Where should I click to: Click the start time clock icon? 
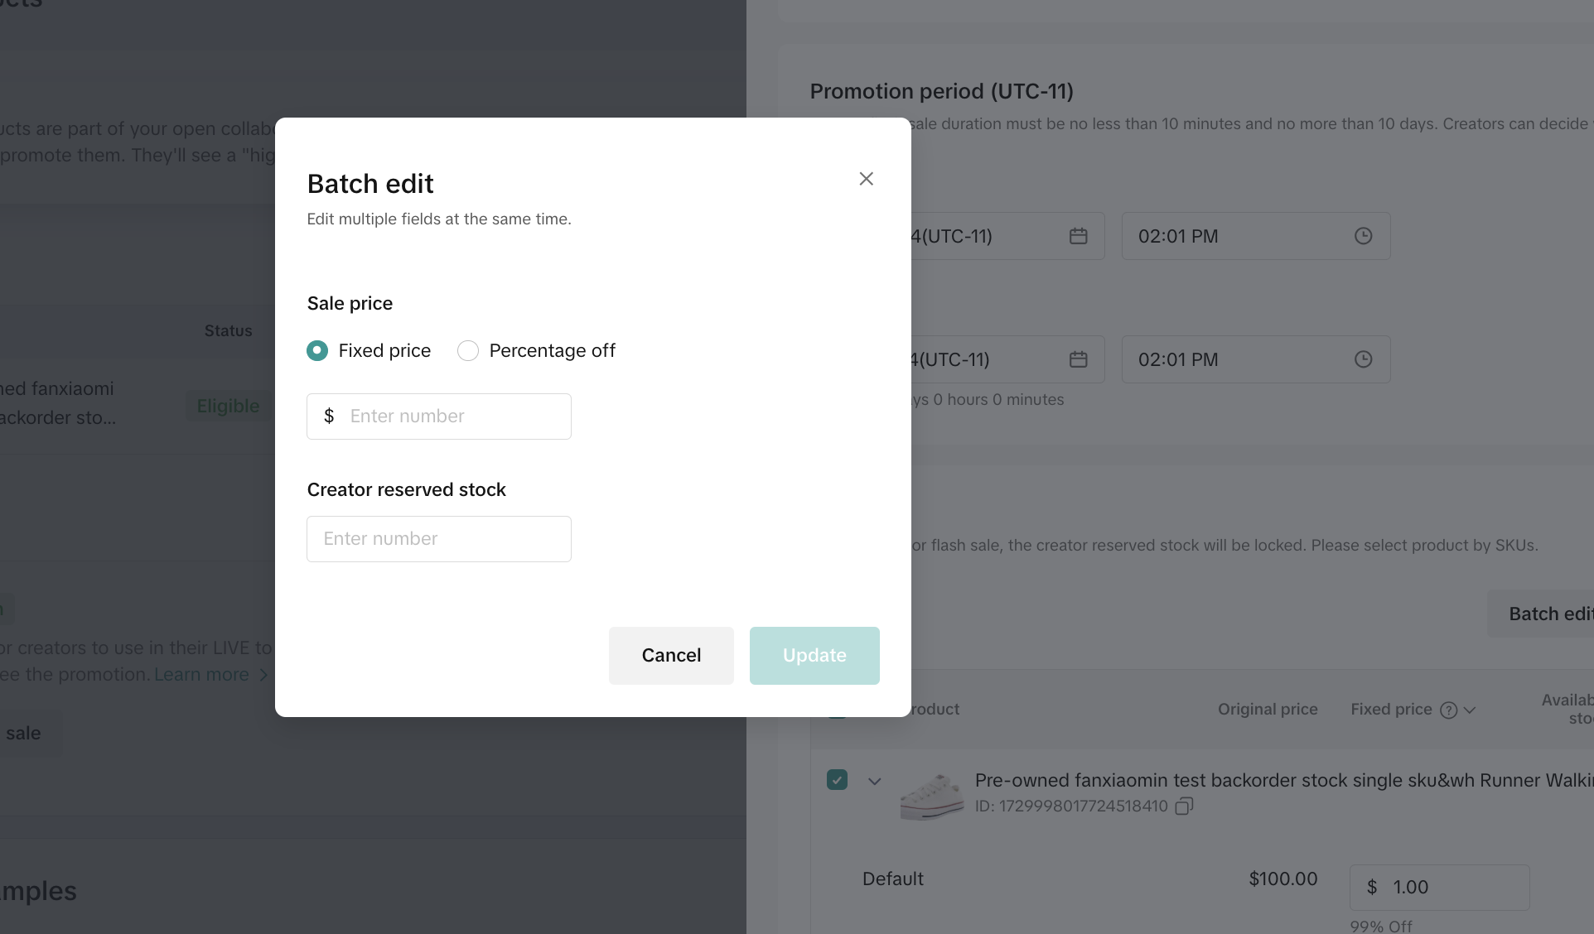coord(1363,237)
